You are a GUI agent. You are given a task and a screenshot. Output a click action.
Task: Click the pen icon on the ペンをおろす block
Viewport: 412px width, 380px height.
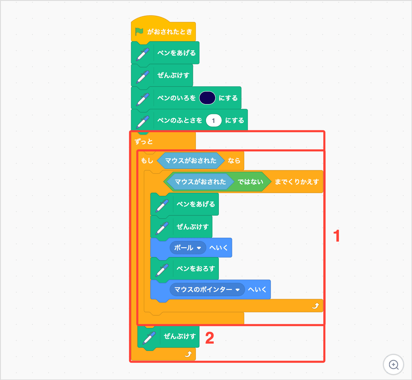[x=162, y=269]
